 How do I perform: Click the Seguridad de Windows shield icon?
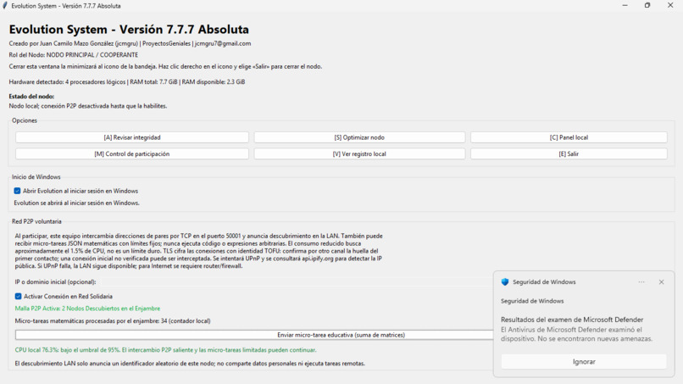505,282
